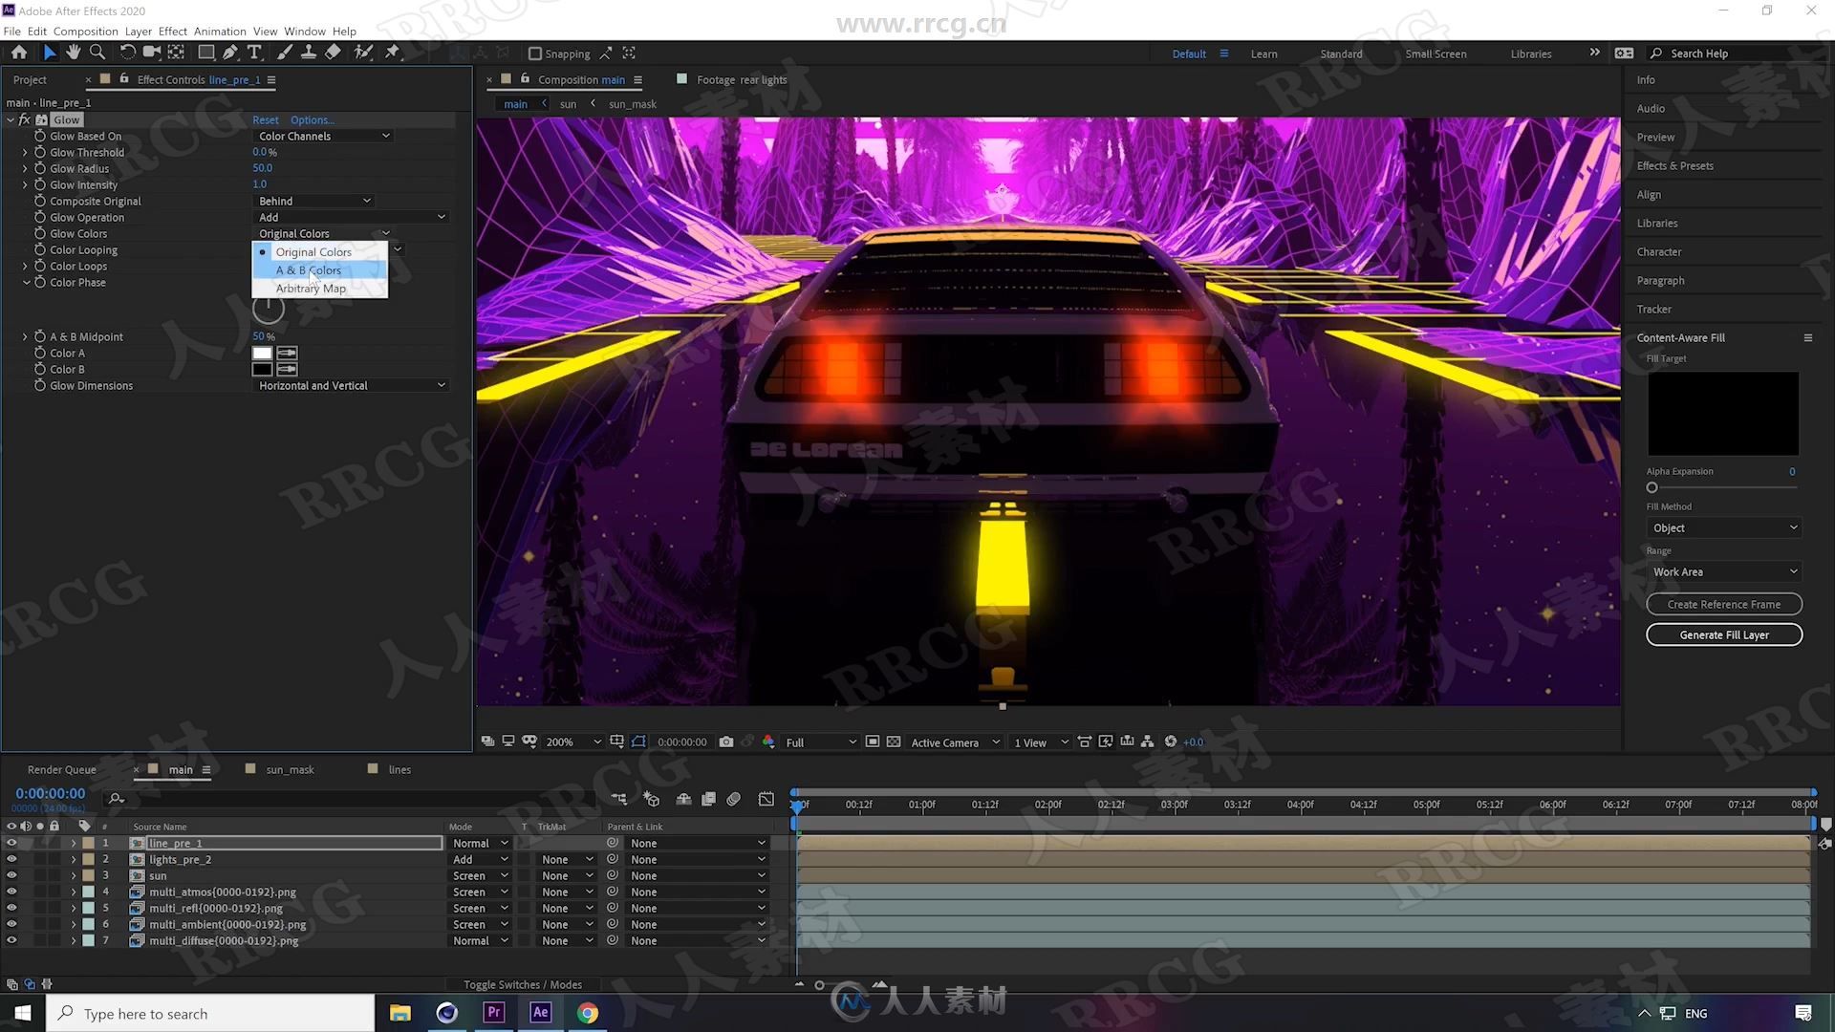Open Show Channel color management icon
The image size is (1835, 1032).
pyautogui.click(x=768, y=742)
